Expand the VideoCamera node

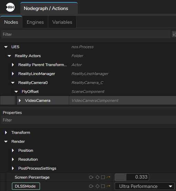coord(20,100)
